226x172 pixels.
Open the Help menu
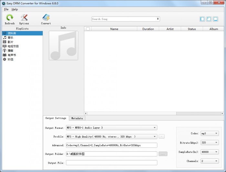15,9
